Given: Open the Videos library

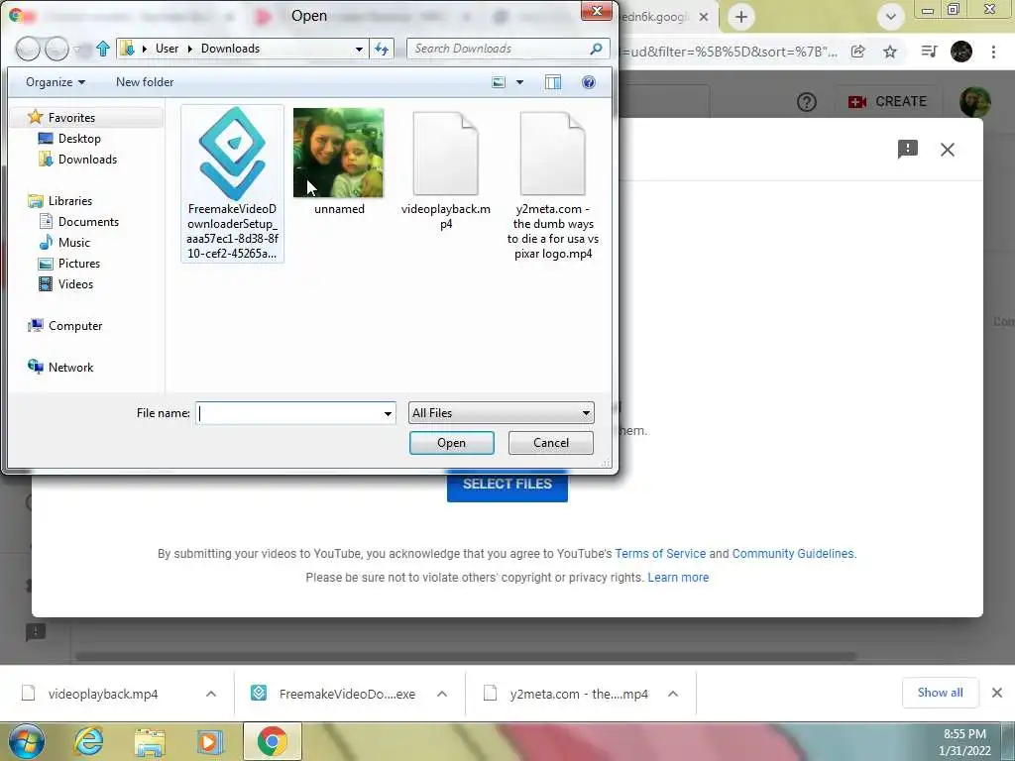Looking at the screenshot, I should pyautogui.click(x=75, y=284).
